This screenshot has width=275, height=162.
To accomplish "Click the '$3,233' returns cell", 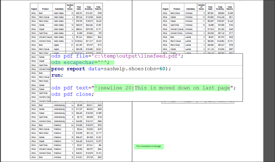I will click(99, 41).
